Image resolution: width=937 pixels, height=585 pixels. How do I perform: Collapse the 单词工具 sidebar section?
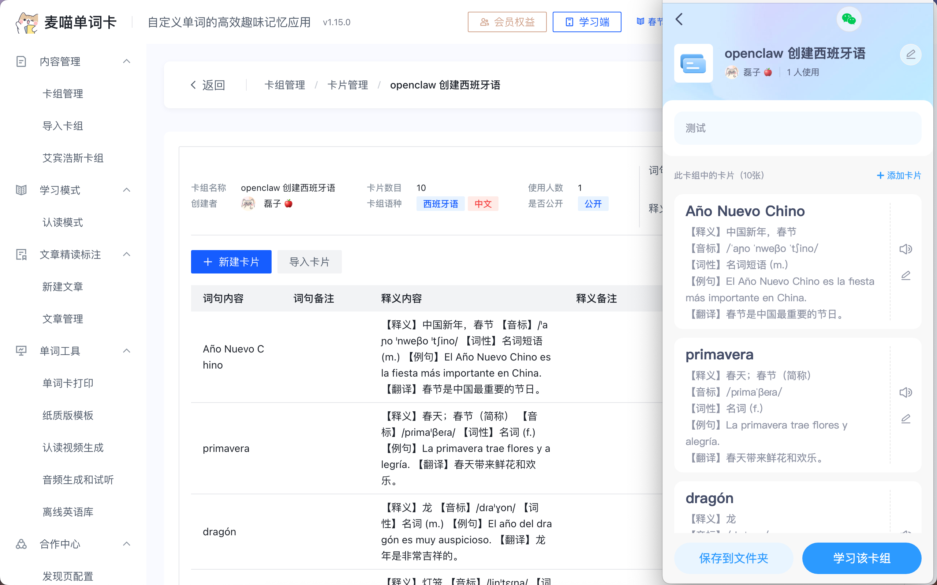tap(126, 351)
